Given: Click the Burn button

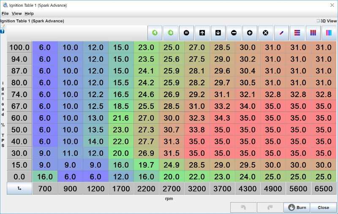Looking at the screenshot, I should 297,208.
